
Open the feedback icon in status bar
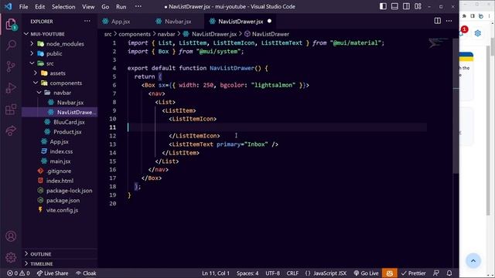click(436, 273)
